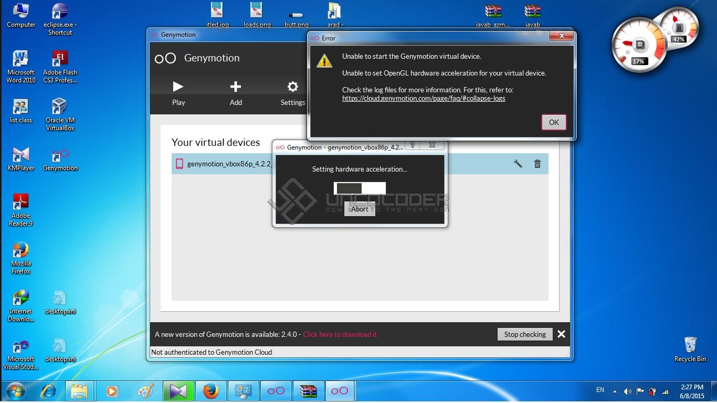Add a new virtual device
The width and height of the screenshot is (717, 403).
click(236, 93)
